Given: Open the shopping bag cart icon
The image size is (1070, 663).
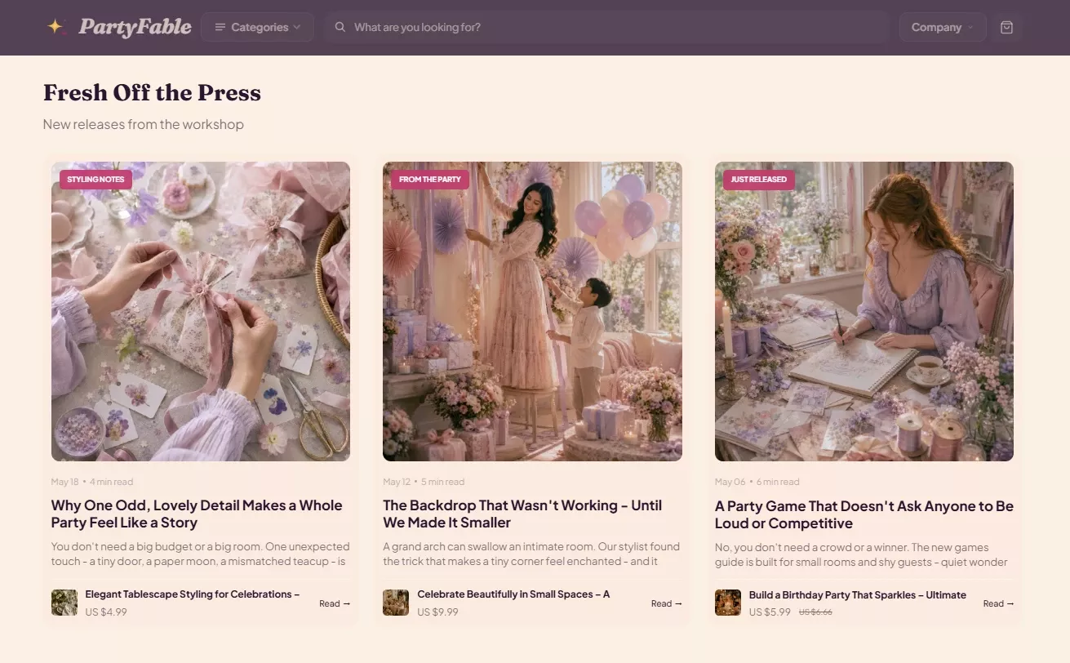Looking at the screenshot, I should pyautogui.click(x=1006, y=27).
